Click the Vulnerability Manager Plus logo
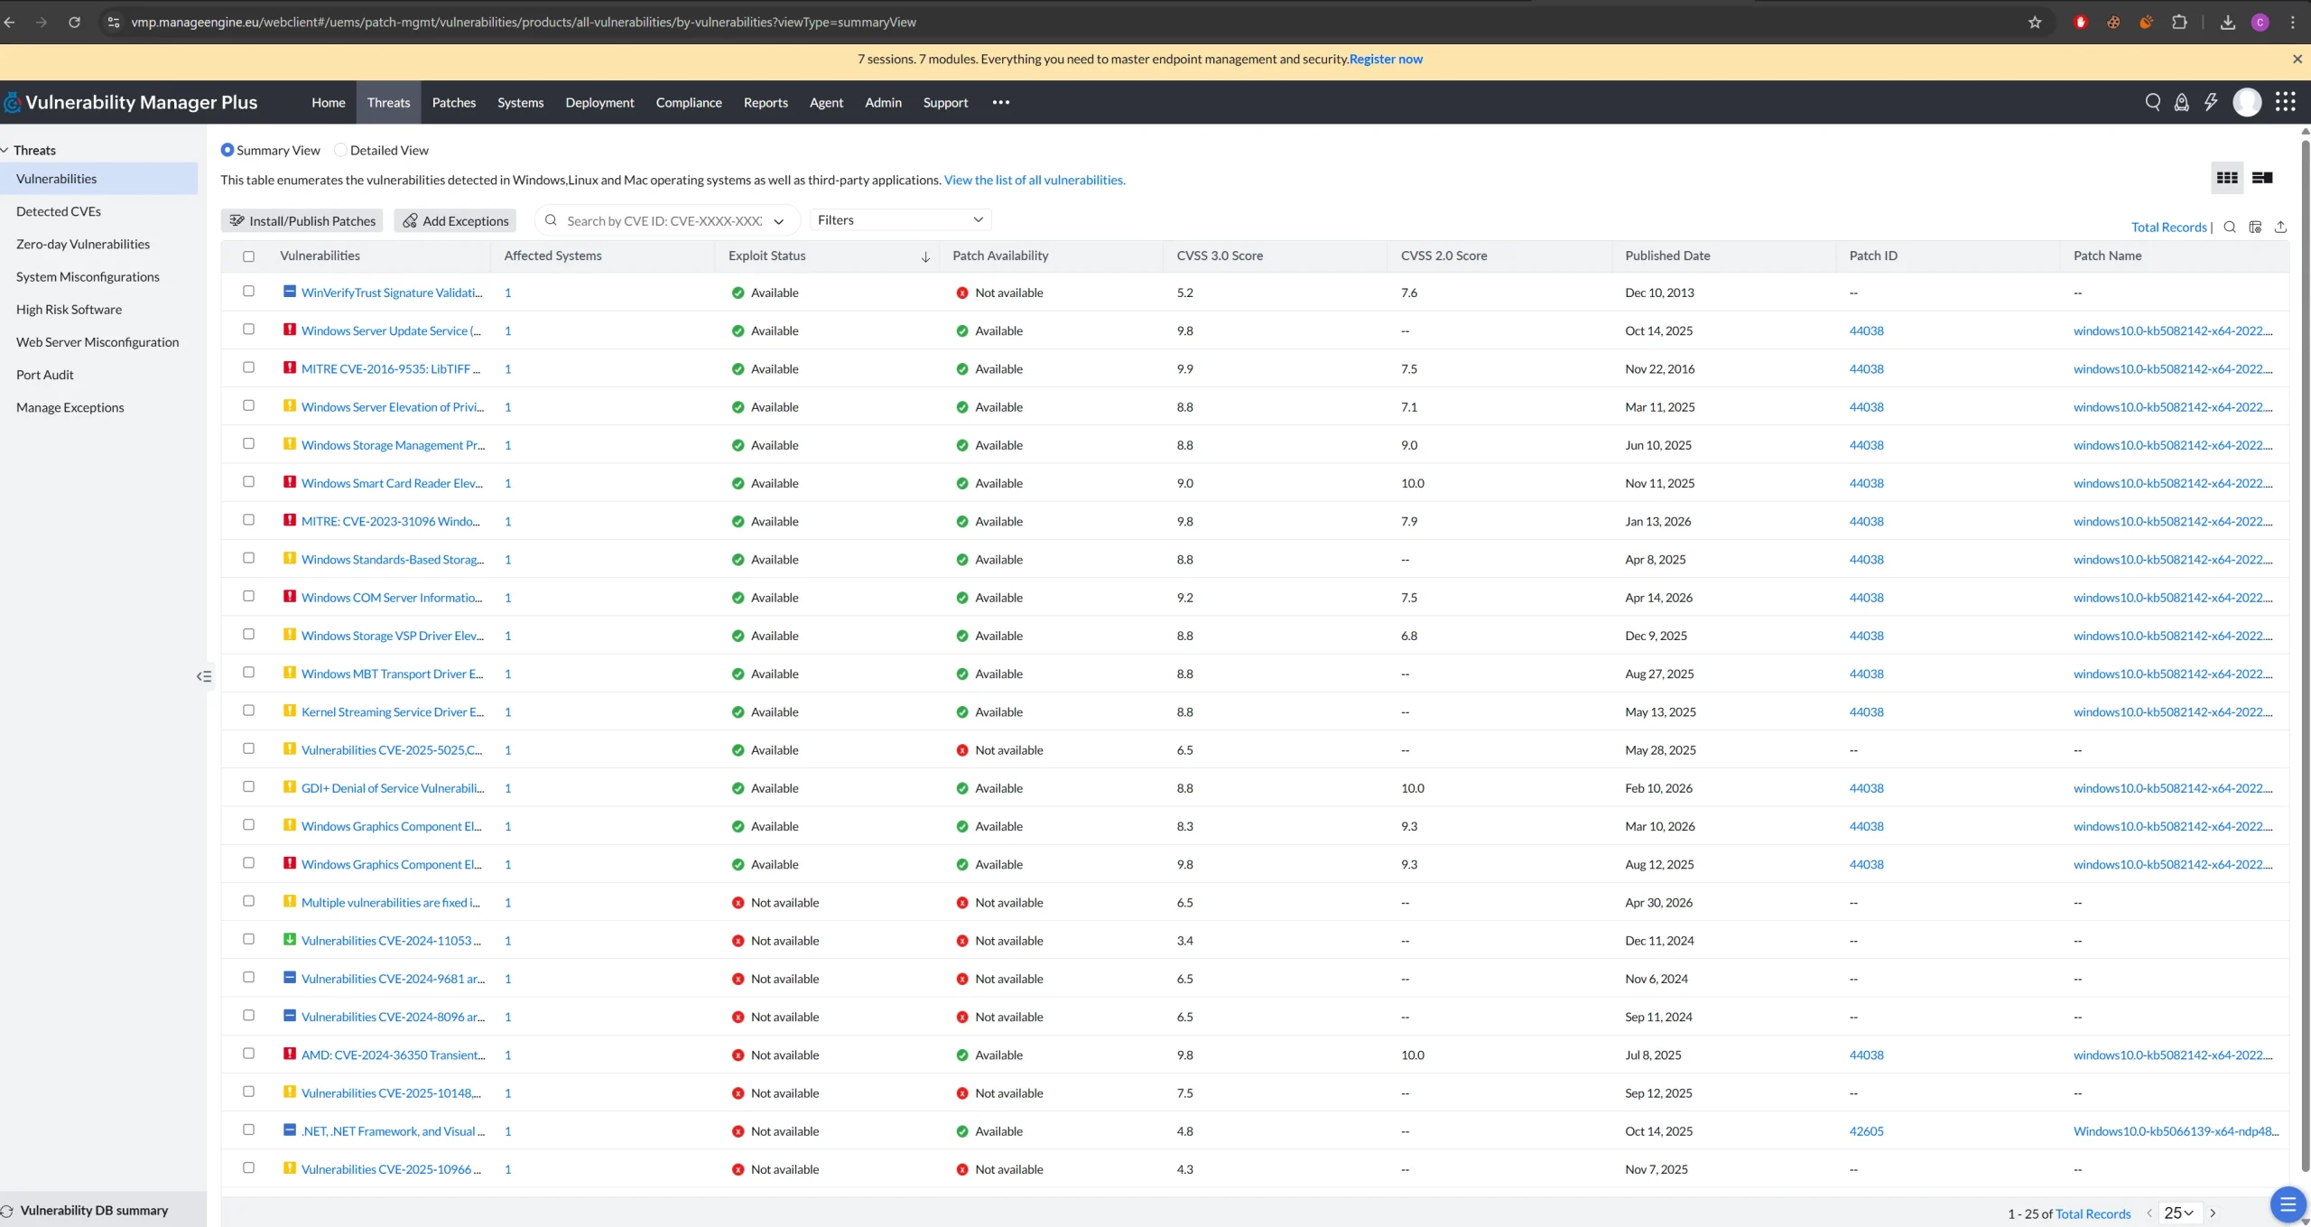Viewport: 2311px width, 1227px height. (x=131, y=102)
